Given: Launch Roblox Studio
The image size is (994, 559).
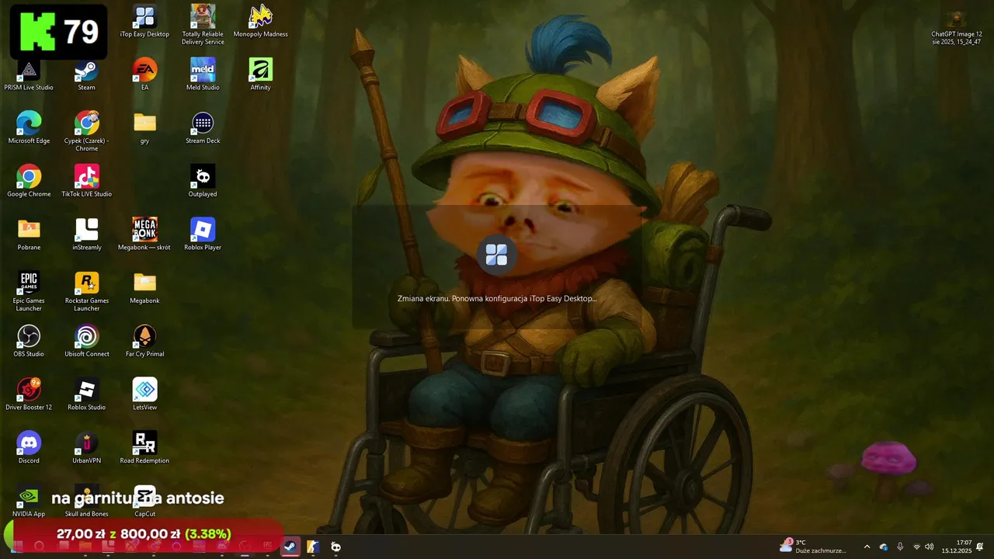Looking at the screenshot, I should coord(86,394).
